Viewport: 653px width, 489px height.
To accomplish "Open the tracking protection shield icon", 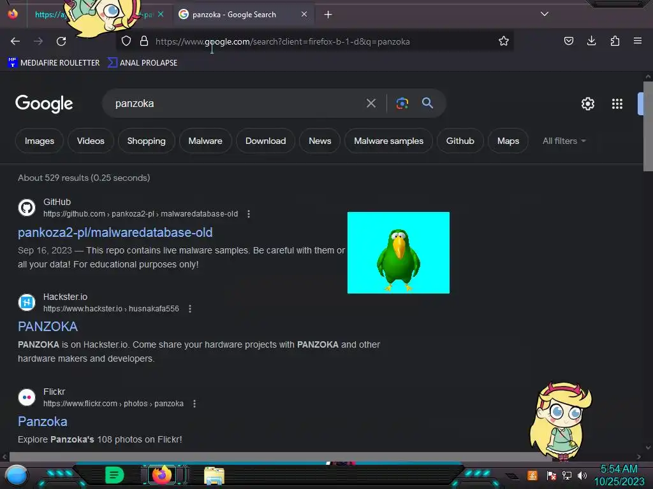I will point(126,41).
